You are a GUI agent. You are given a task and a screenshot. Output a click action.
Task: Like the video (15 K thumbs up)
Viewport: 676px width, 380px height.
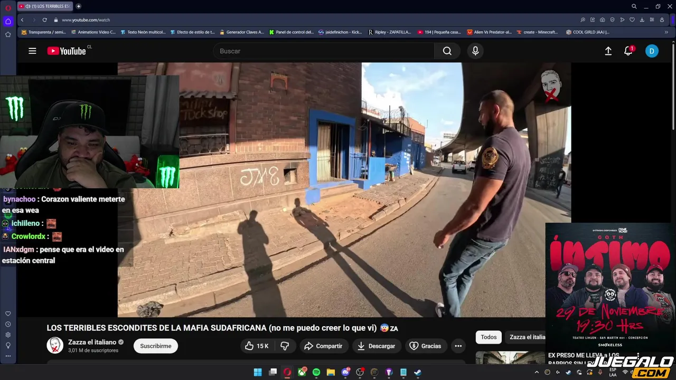point(257,346)
